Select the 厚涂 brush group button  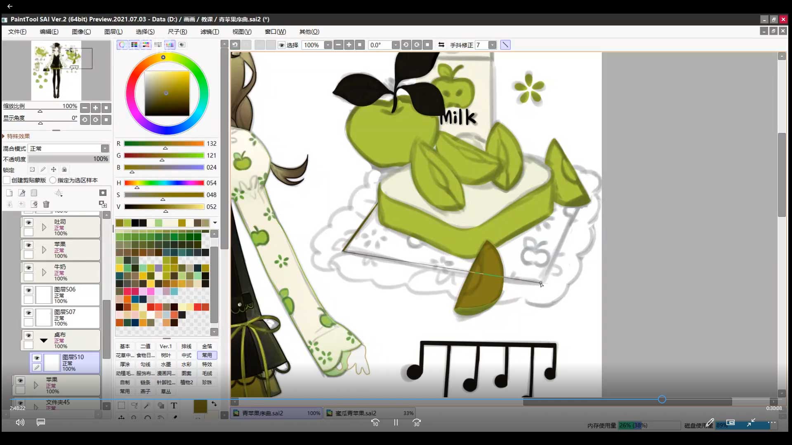pyautogui.click(x=125, y=364)
